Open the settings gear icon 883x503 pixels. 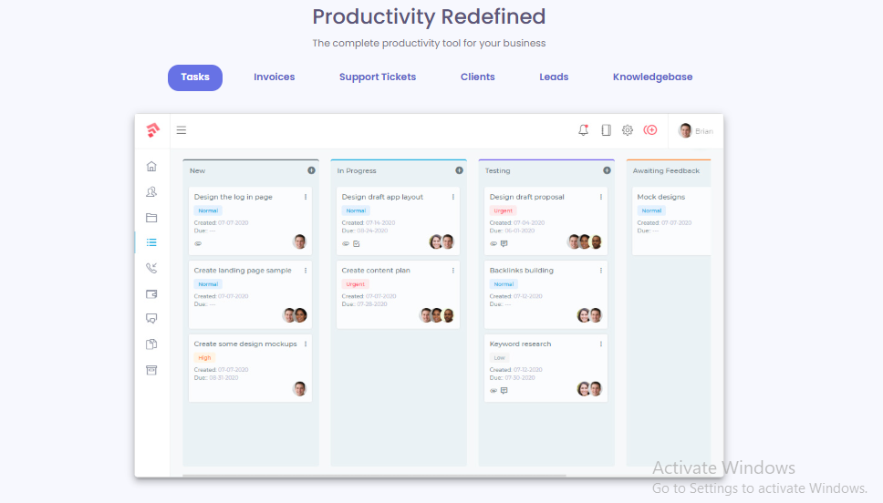628,130
